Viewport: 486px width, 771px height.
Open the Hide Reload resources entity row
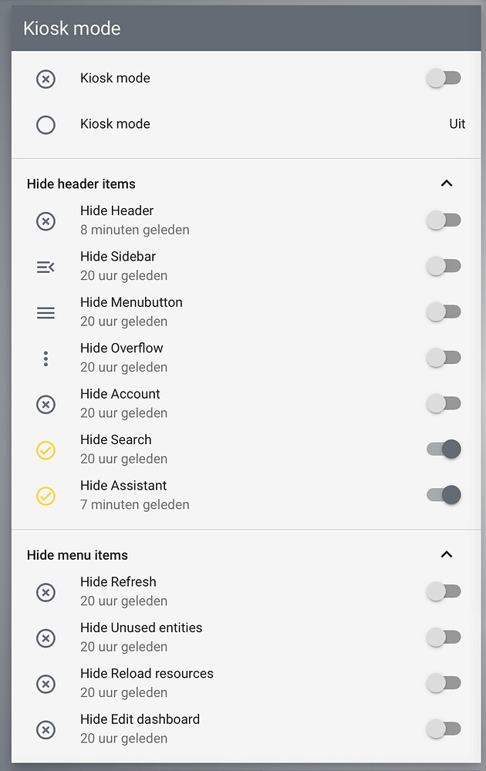[x=246, y=683]
